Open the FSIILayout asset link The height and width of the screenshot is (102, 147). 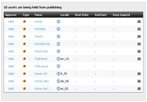[x=41, y=66]
